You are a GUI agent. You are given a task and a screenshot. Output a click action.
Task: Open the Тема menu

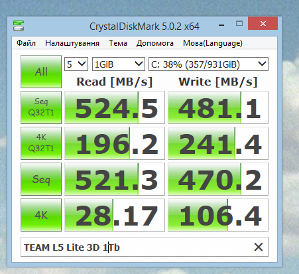118,43
